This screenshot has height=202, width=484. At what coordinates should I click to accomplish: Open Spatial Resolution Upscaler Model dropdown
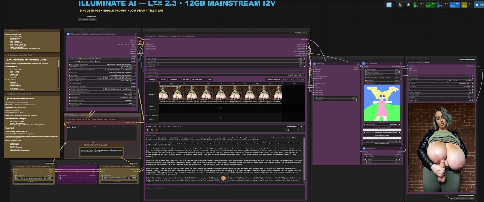coord(102,70)
